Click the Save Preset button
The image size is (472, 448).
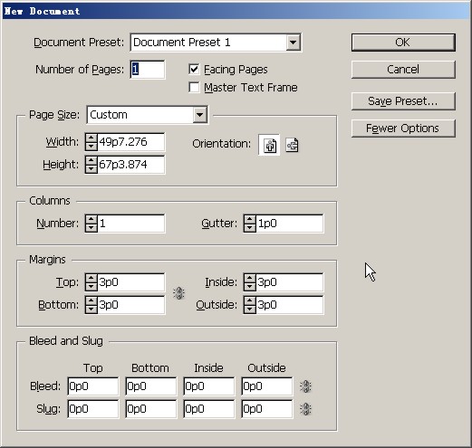(x=403, y=101)
